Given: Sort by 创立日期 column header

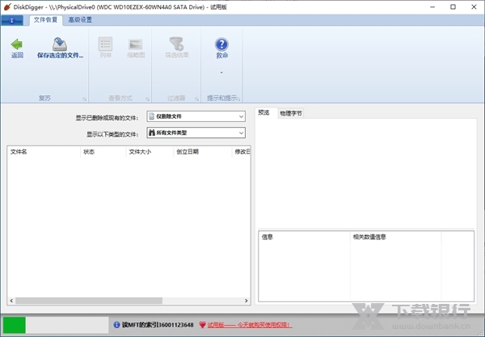Looking at the screenshot, I should point(203,152).
